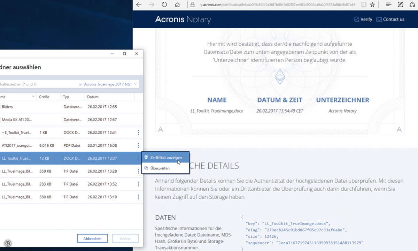Click the JSON "size": 12426 line

(x=262, y=236)
